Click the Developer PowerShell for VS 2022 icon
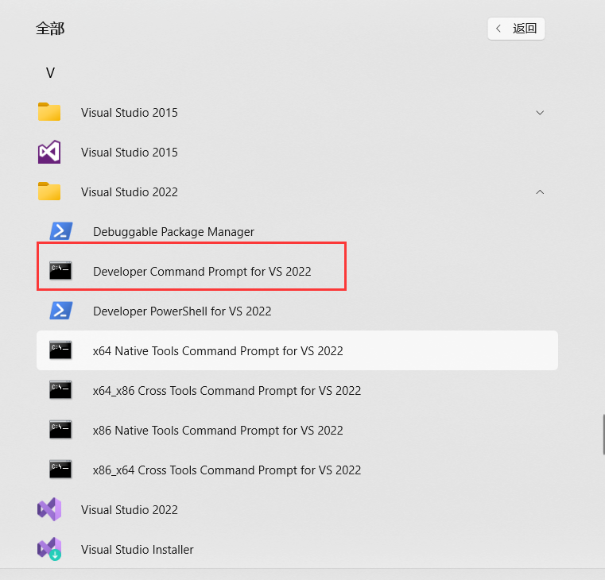This screenshot has height=580, width=605. tap(61, 311)
